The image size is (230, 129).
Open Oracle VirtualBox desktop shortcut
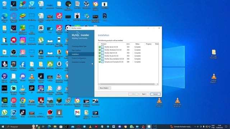86,5
